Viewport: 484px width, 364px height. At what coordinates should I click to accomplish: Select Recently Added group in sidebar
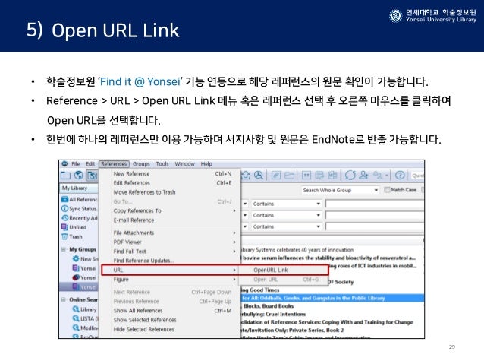(x=80, y=218)
